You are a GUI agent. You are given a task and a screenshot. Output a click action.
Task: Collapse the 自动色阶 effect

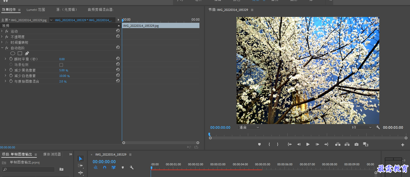[2, 48]
